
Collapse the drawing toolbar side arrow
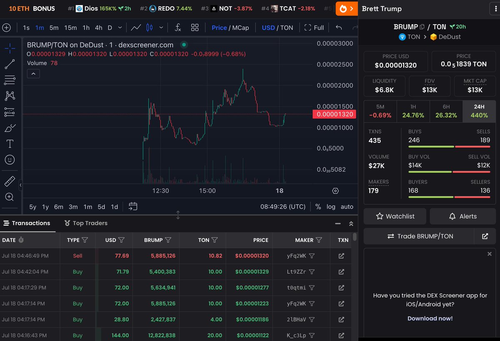point(20,185)
